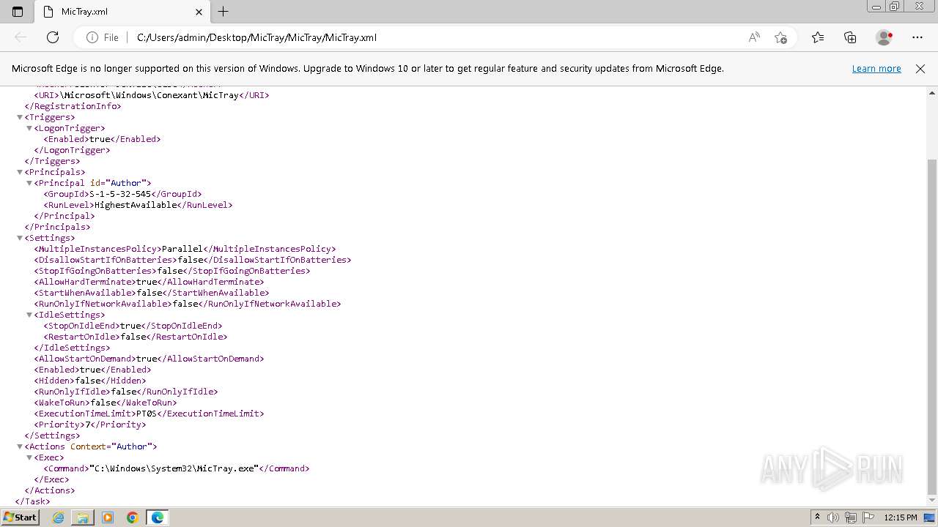This screenshot has height=527, width=938.
Task: Click the scrollbar up arrow
Action: [x=932, y=92]
